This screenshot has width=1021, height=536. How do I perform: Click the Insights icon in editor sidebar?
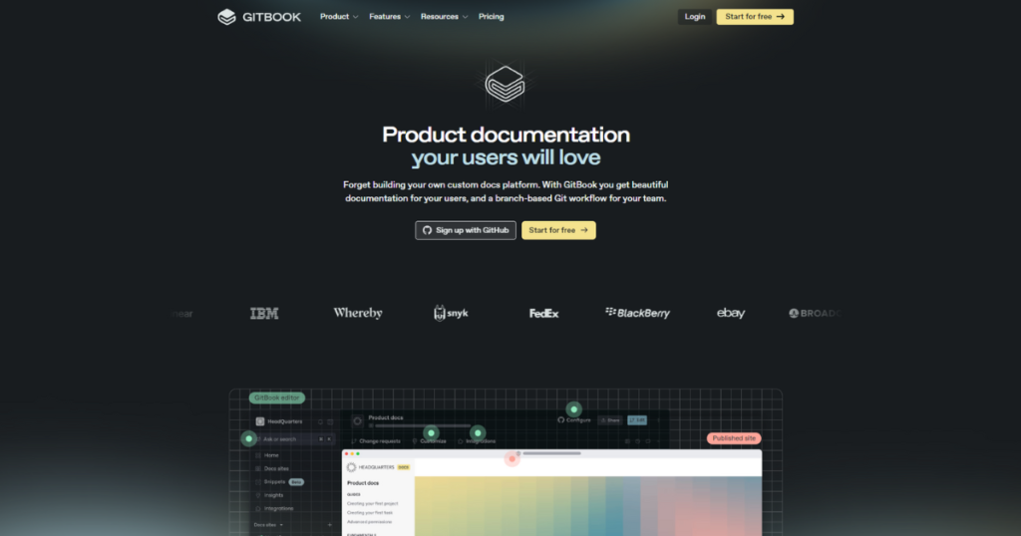click(x=258, y=495)
